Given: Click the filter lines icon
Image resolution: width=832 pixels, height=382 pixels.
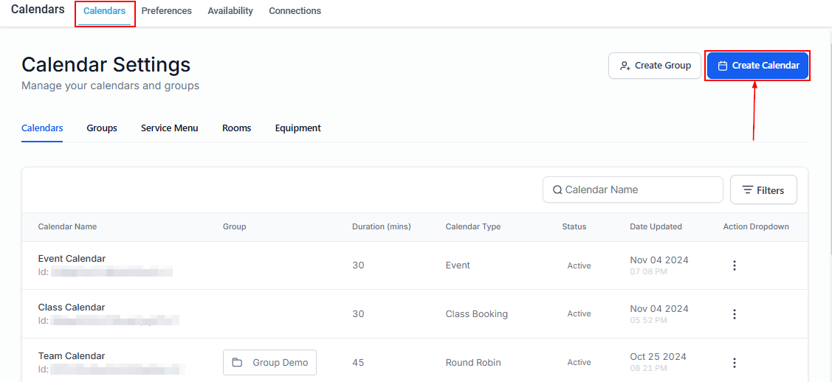Looking at the screenshot, I should [748, 190].
